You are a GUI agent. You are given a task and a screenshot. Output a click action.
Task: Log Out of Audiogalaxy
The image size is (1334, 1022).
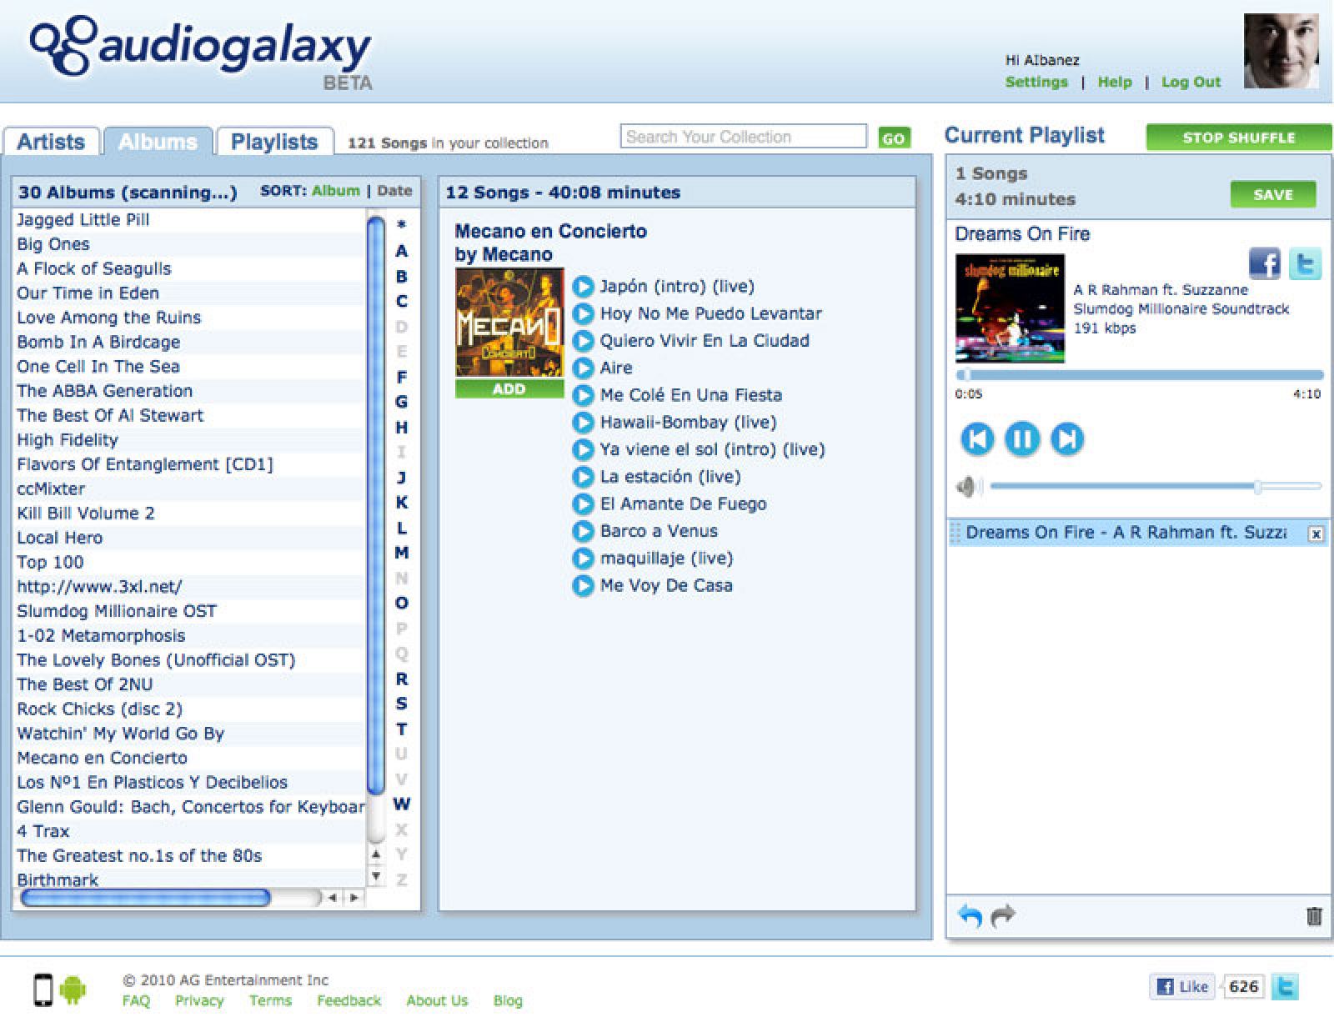click(x=1191, y=82)
